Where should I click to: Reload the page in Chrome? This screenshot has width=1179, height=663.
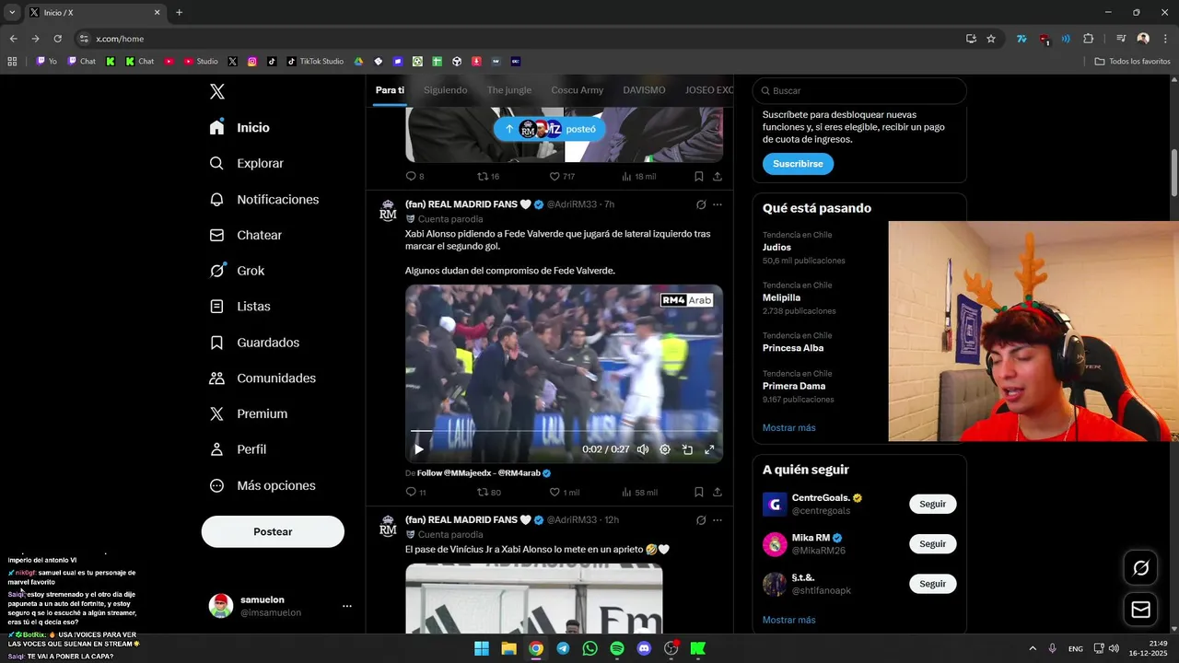pyautogui.click(x=57, y=39)
